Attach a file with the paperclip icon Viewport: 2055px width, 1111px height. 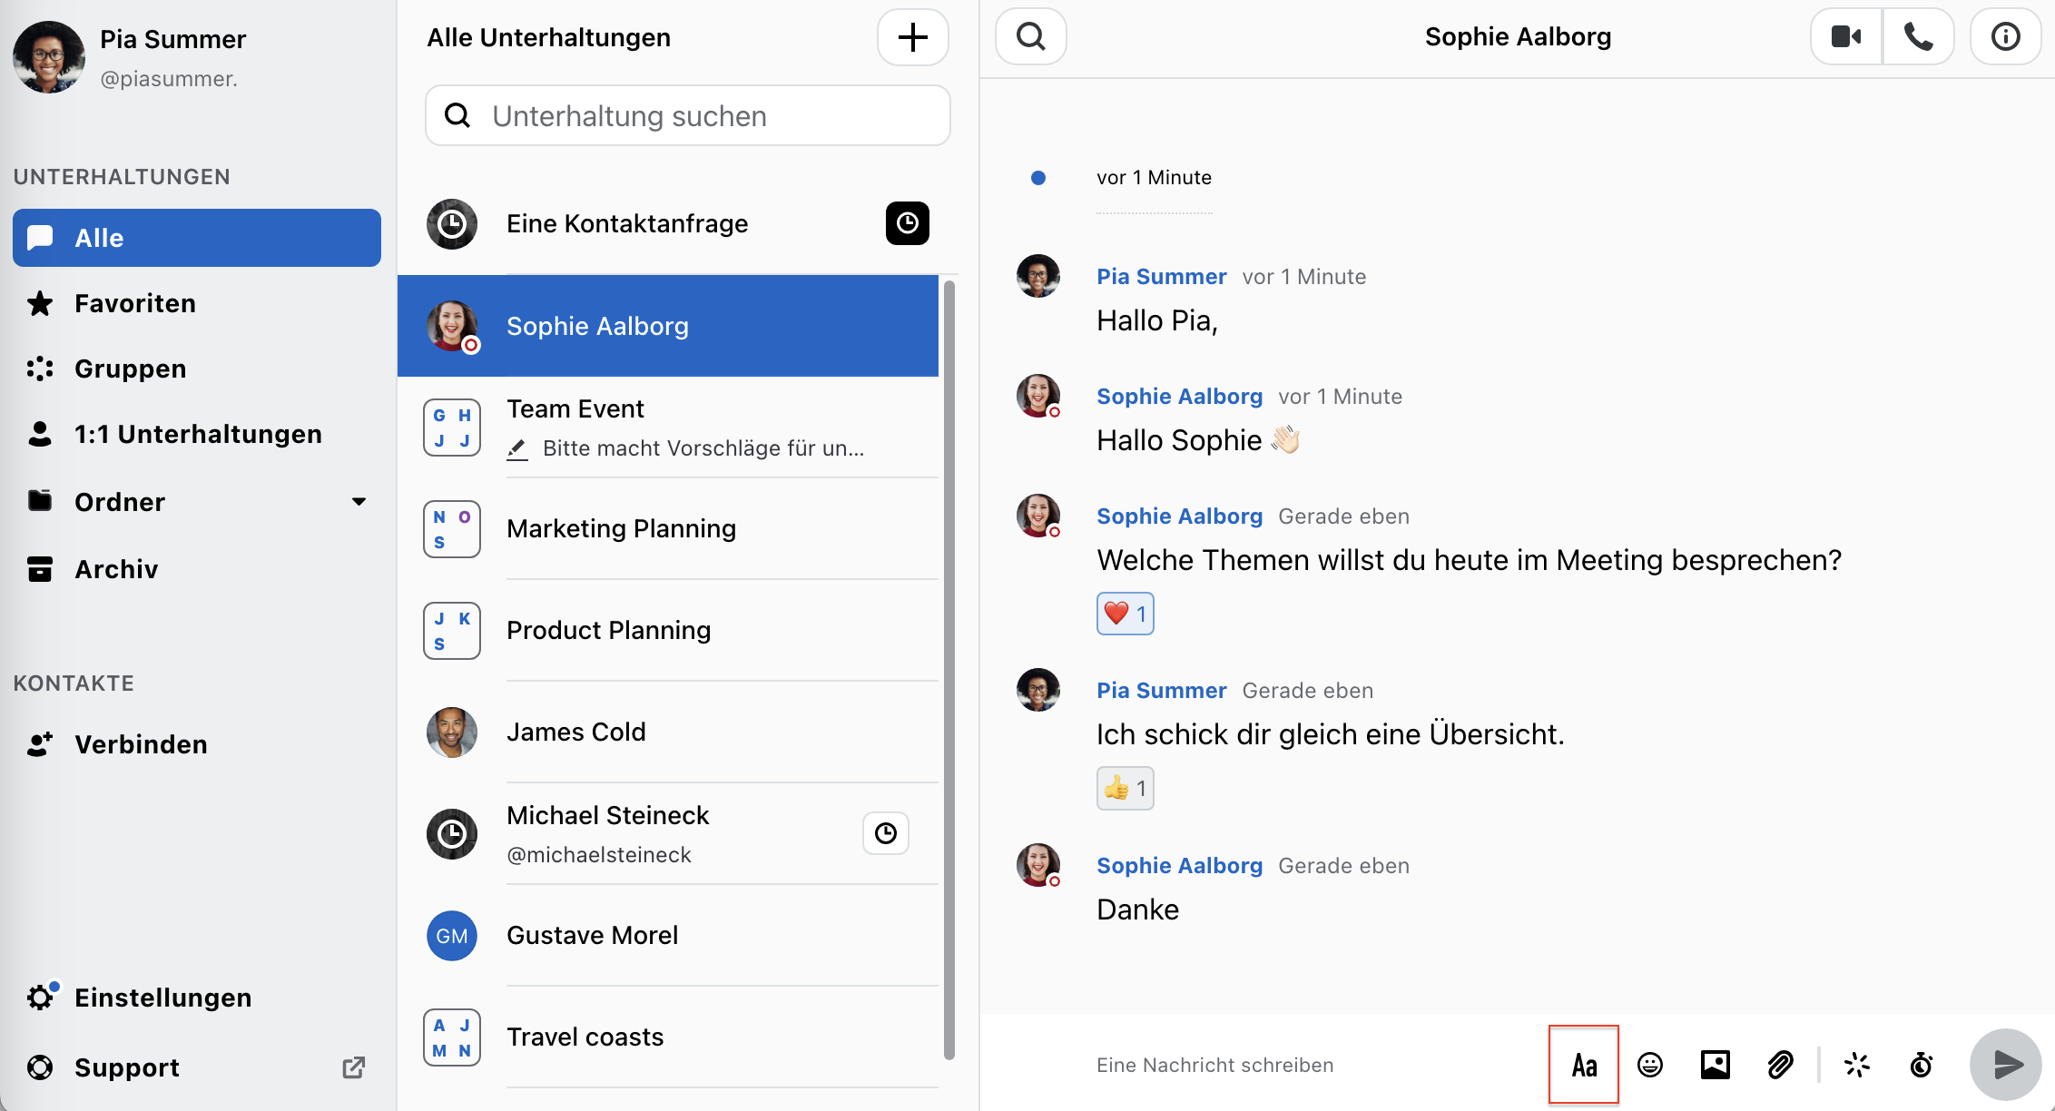[1780, 1065]
